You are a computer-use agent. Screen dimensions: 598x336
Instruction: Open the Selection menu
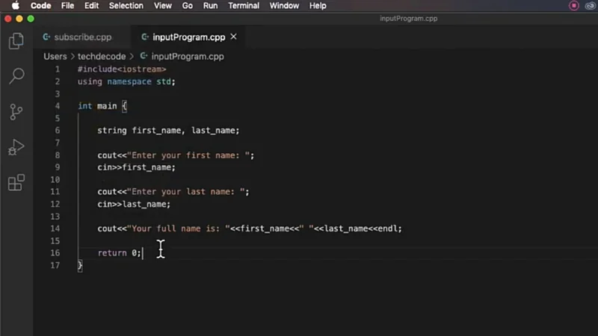[126, 6]
